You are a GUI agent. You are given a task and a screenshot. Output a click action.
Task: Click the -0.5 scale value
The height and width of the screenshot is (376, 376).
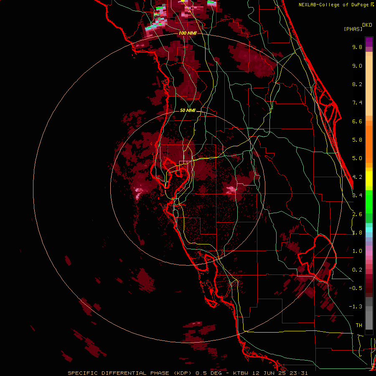[356, 288]
